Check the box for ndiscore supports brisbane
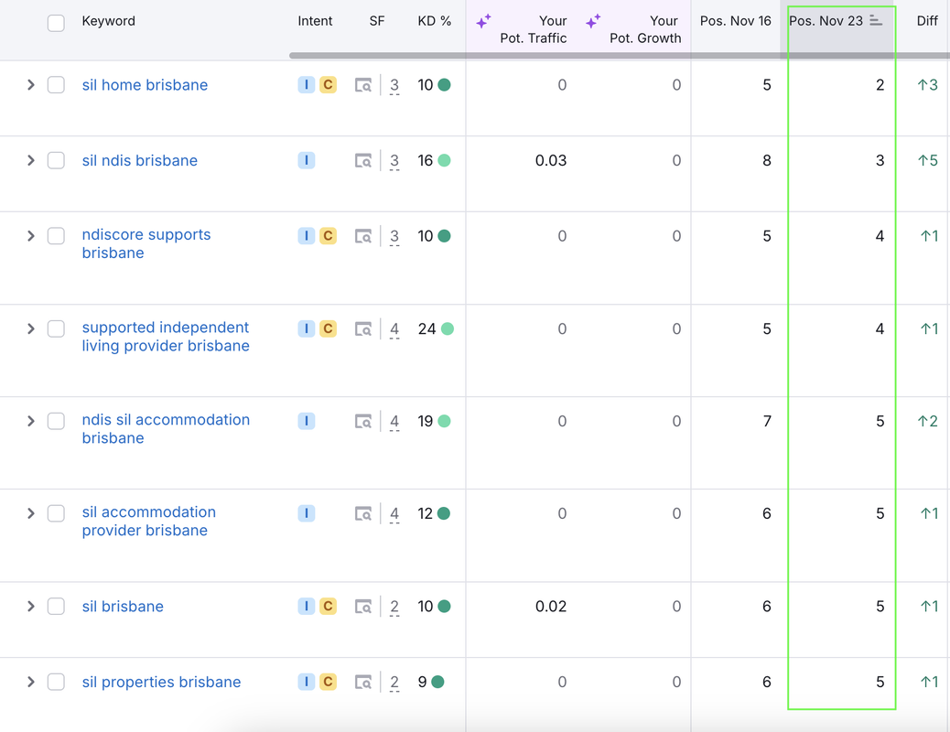This screenshot has height=732, width=950. click(57, 236)
